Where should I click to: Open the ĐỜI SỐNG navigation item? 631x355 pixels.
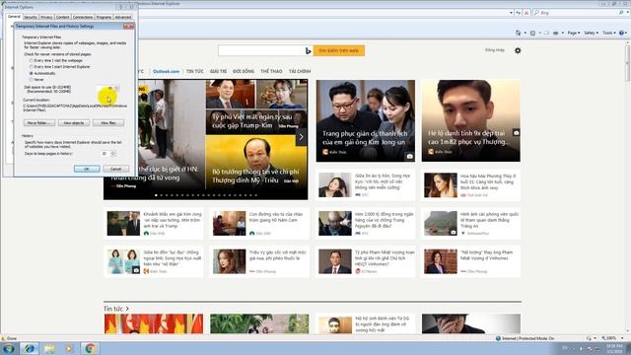coord(244,71)
